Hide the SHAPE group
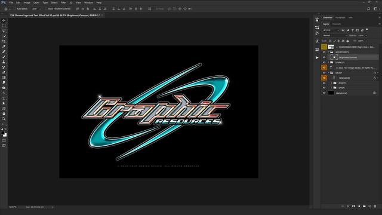382x215 pixels. click(324, 88)
